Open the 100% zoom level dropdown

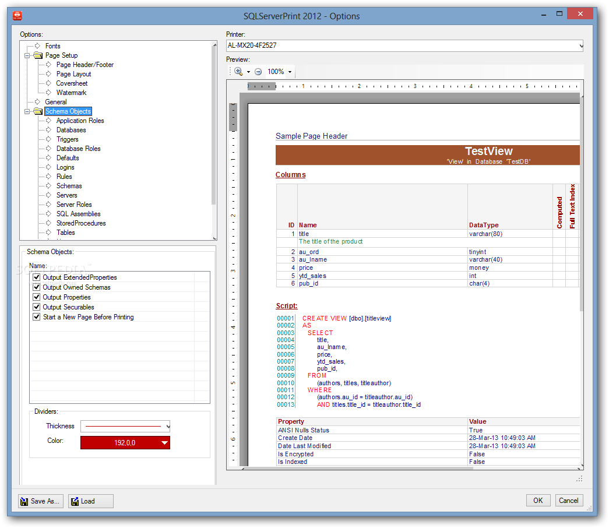[290, 72]
